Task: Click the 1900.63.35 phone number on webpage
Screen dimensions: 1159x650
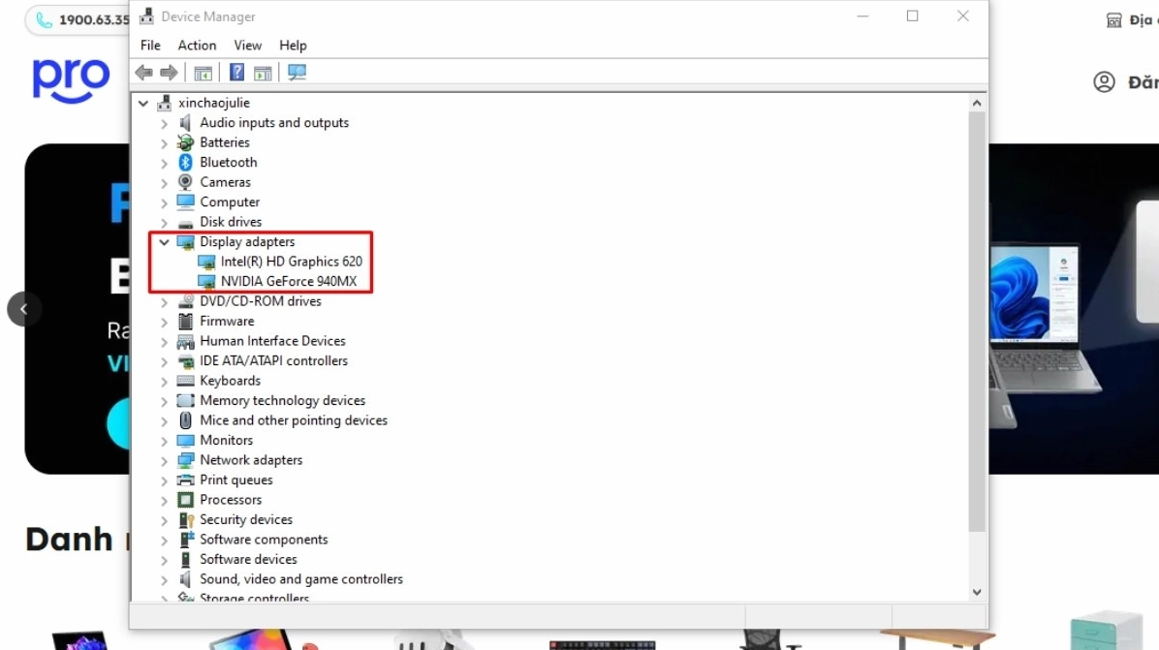Action: point(94,20)
